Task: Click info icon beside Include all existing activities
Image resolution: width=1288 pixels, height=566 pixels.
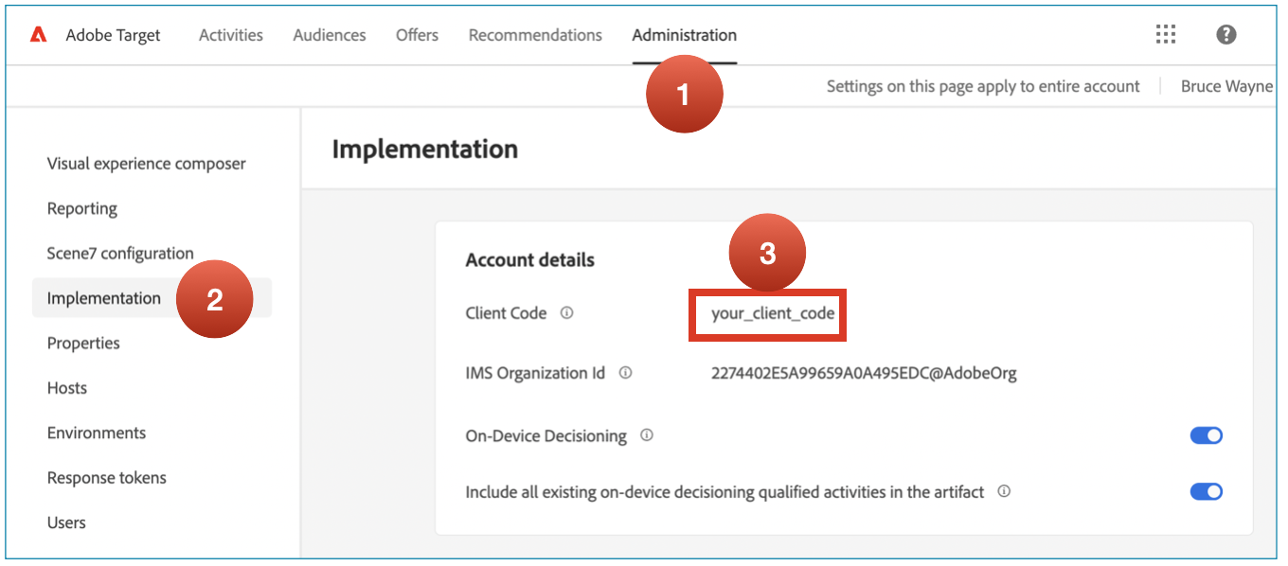Action: point(1004,492)
